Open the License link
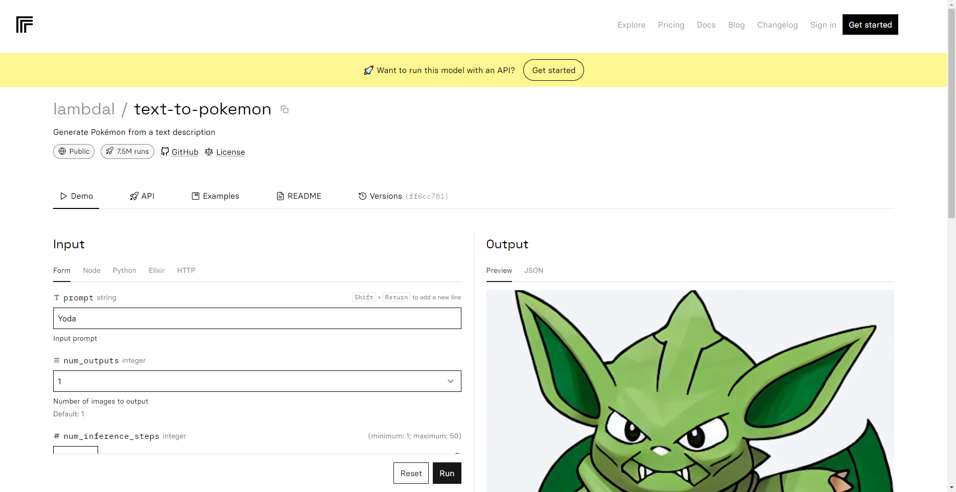The image size is (956, 492). pos(230,152)
